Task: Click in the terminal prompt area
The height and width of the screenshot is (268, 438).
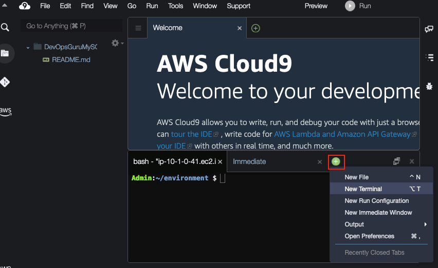Action: coord(223,178)
